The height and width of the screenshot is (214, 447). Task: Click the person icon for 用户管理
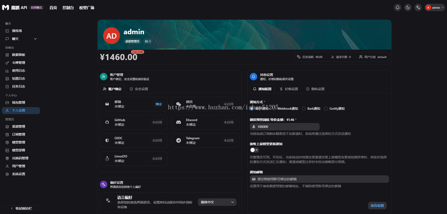coord(7,166)
